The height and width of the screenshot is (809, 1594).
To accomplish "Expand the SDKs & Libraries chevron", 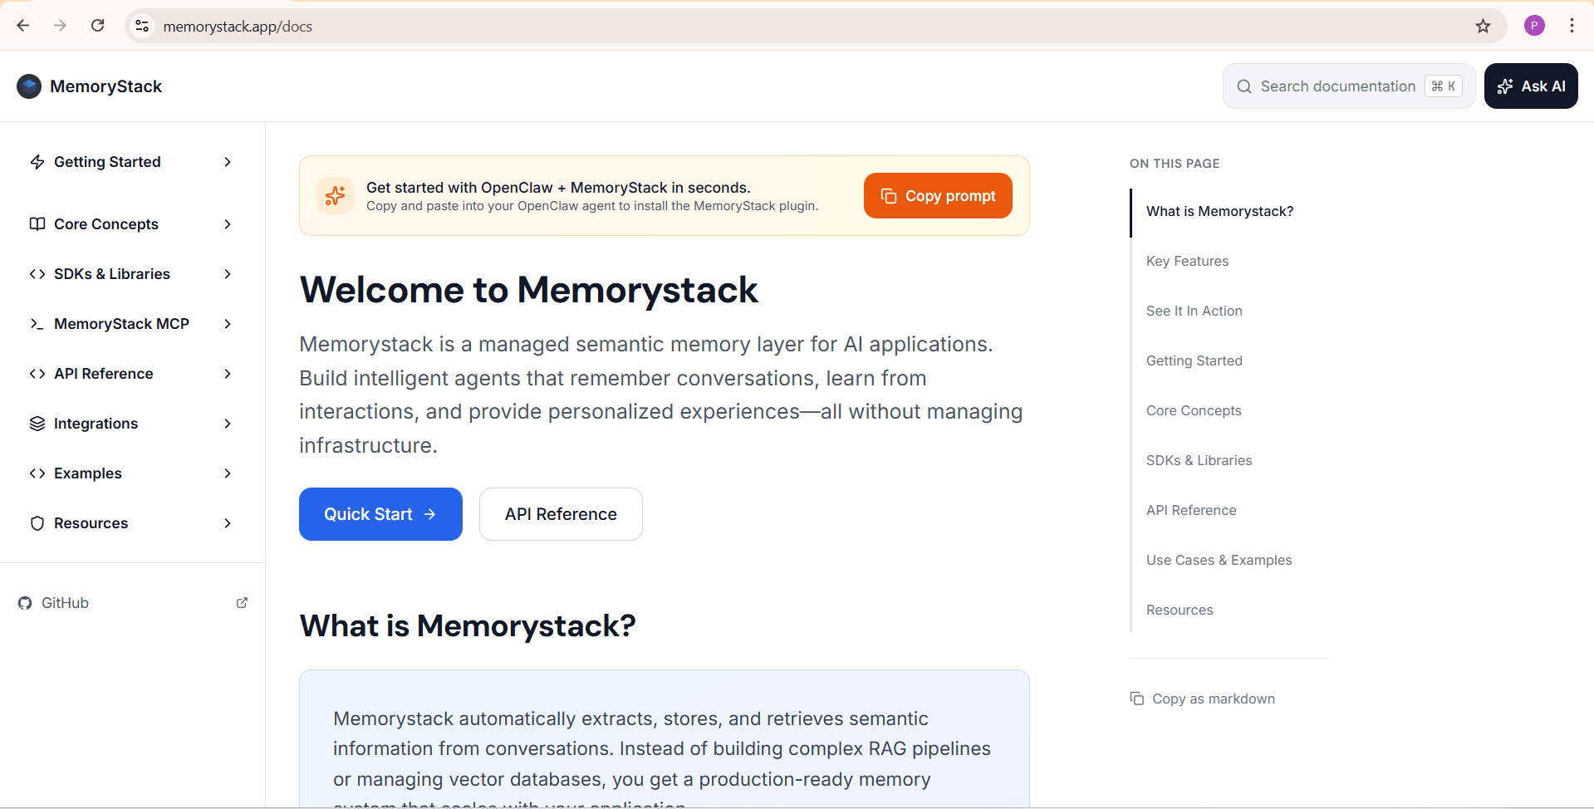I will (x=228, y=274).
